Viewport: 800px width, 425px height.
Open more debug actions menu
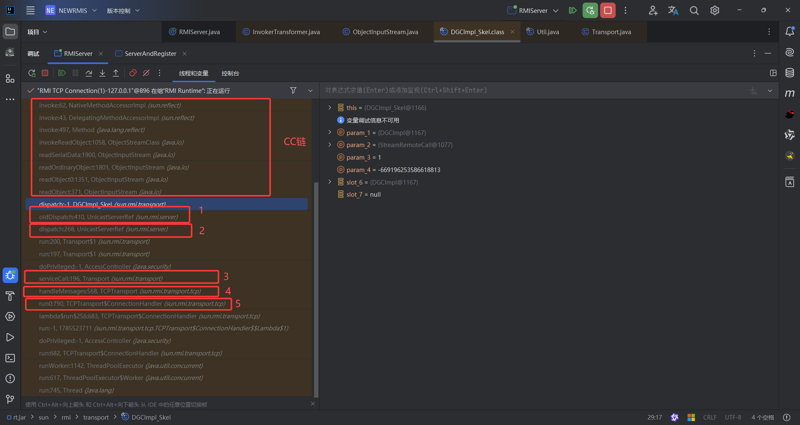(160, 73)
